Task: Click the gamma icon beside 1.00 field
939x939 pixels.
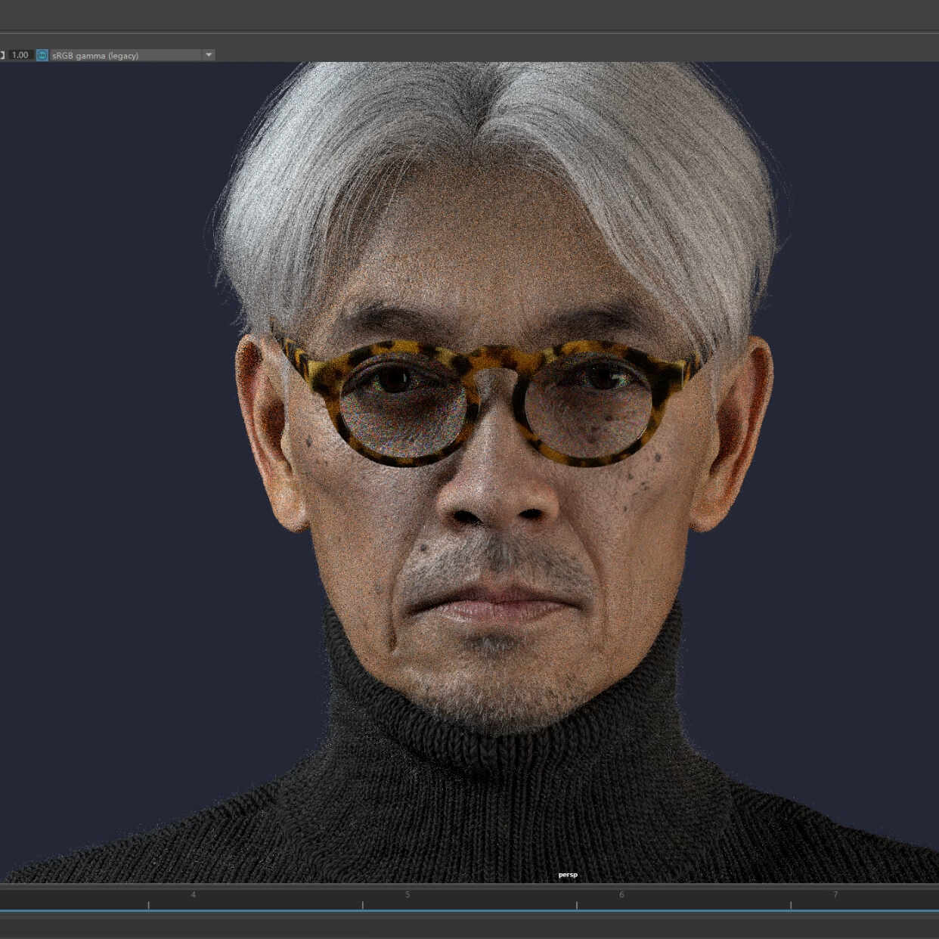Action: [x=2, y=55]
